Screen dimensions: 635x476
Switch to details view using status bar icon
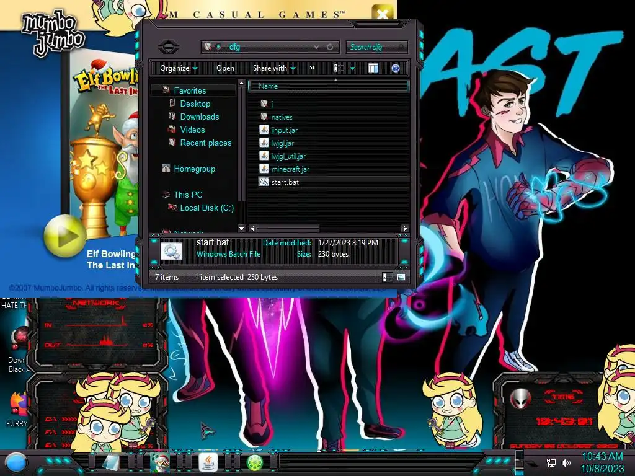pyautogui.click(x=387, y=277)
